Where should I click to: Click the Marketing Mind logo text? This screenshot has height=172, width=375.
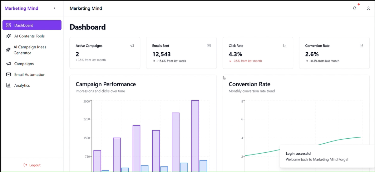tap(21, 8)
